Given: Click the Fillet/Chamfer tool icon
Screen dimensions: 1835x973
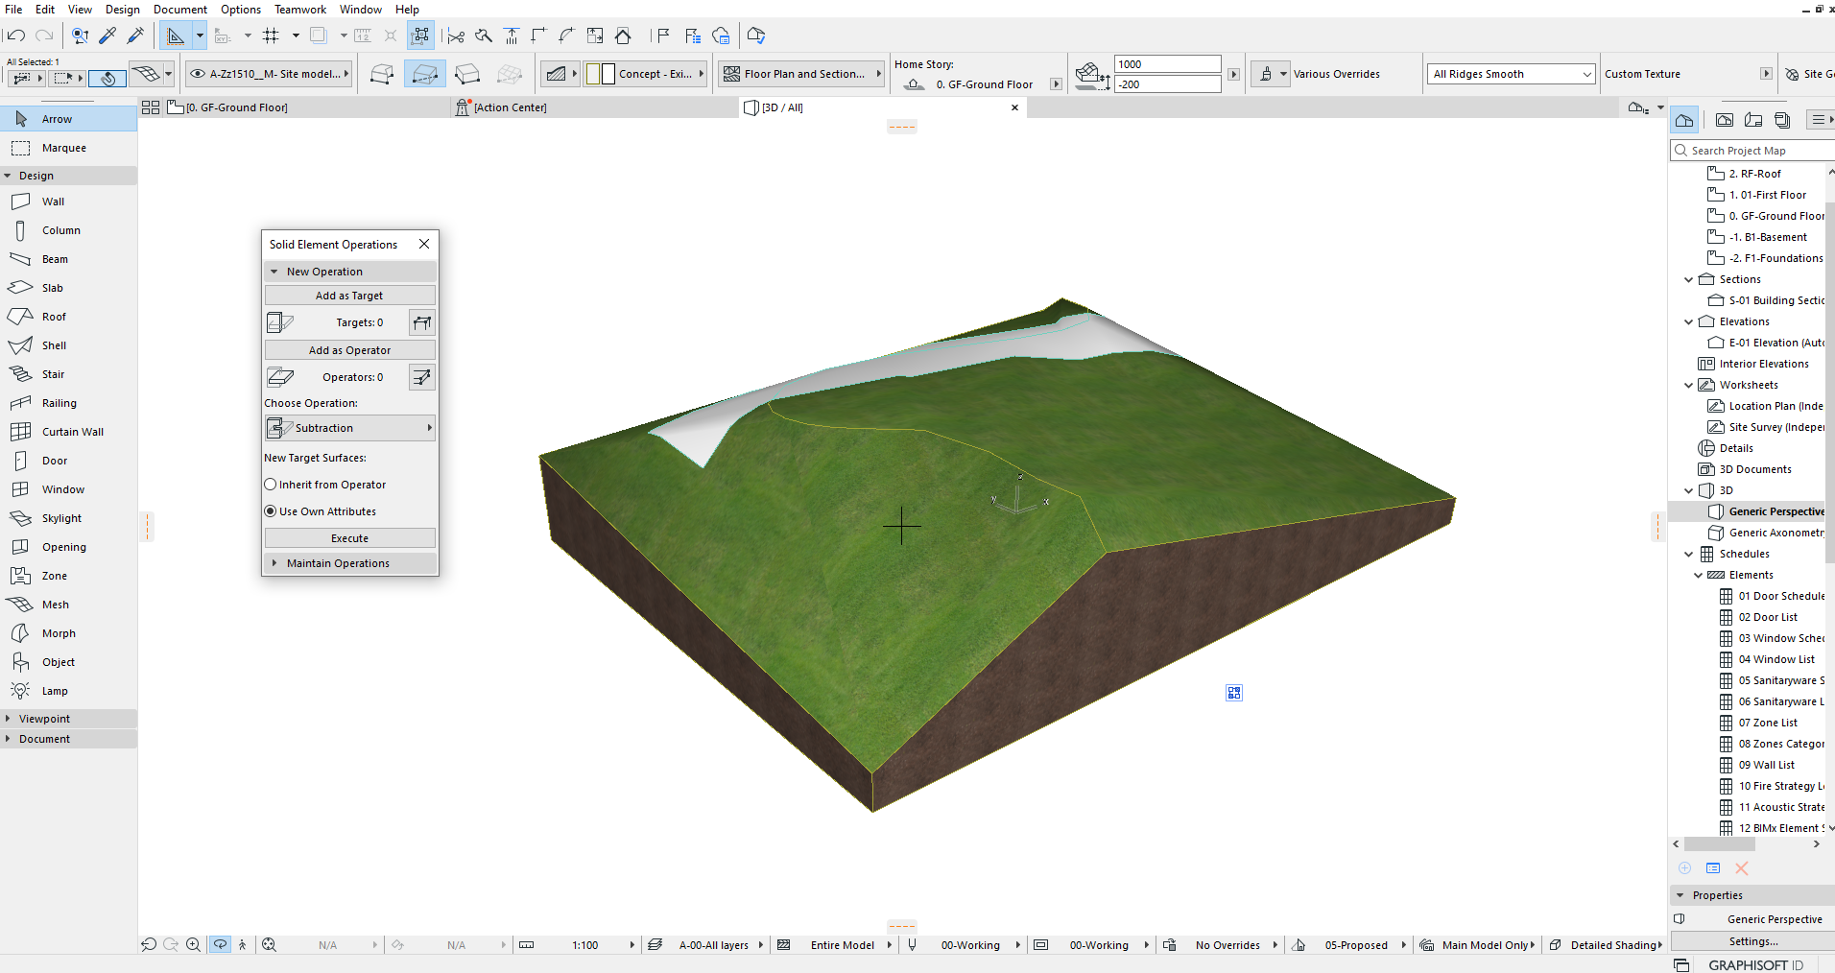Looking at the screenshot, I should (x=567, y=36).
